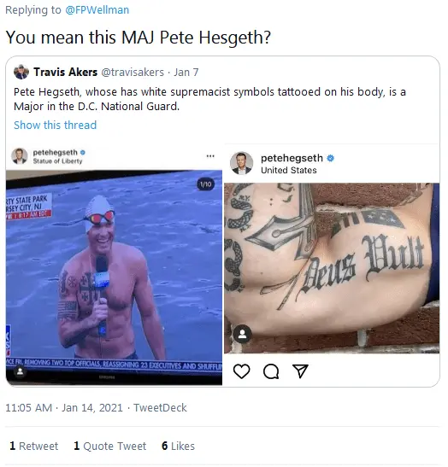448x467 pixels.
Task: Click the tagged-people icon on the swimmer photo
Action: 20,371
